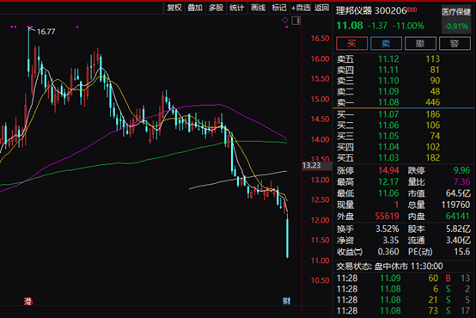Click the 撤 cancel order button

tap(420, 44)
